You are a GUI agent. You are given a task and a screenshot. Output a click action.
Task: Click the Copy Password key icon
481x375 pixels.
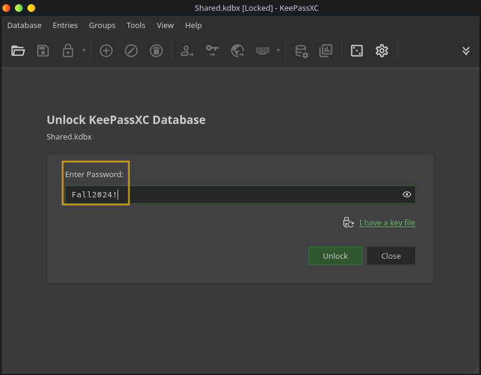click(x=212, y=51)
